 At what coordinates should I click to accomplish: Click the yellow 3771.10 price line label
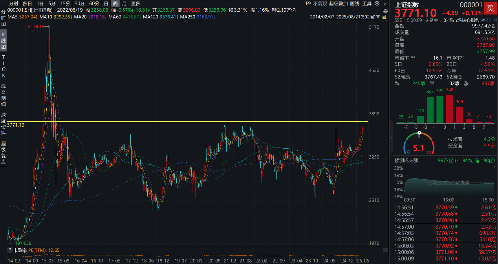(x=16, y=125)
